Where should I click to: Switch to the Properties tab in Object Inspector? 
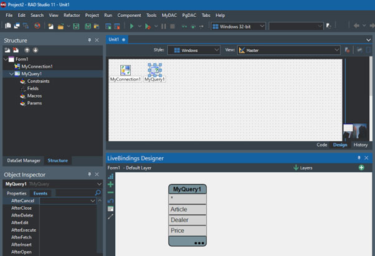(16, 193)
